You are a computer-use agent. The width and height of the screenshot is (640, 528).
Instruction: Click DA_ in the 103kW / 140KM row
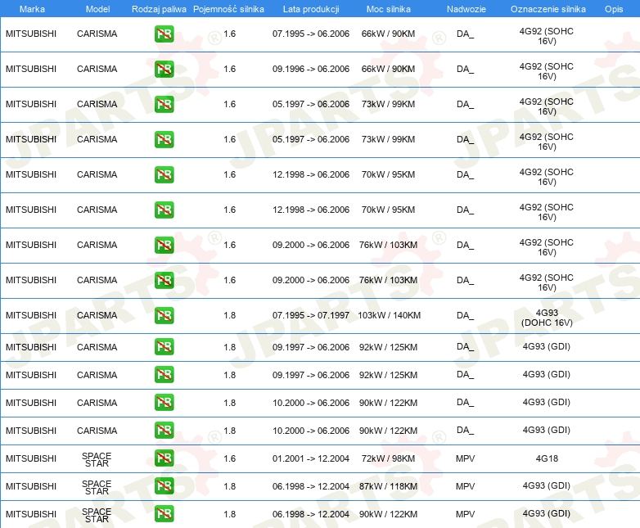click(x=466, y=315)
